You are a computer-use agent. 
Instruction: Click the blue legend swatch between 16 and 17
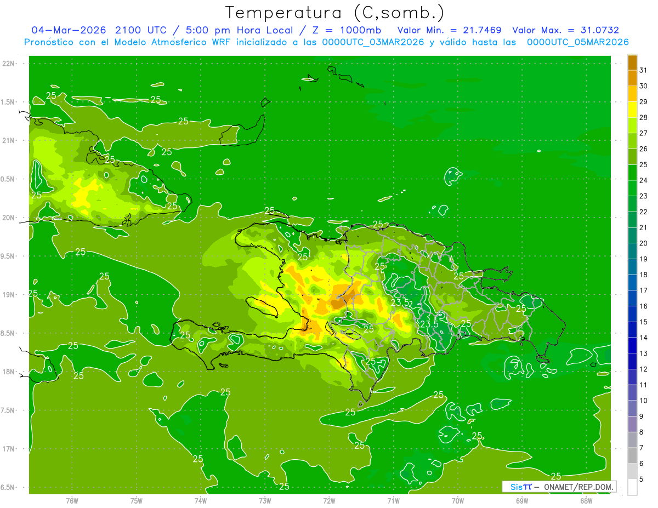pos(632,298)
